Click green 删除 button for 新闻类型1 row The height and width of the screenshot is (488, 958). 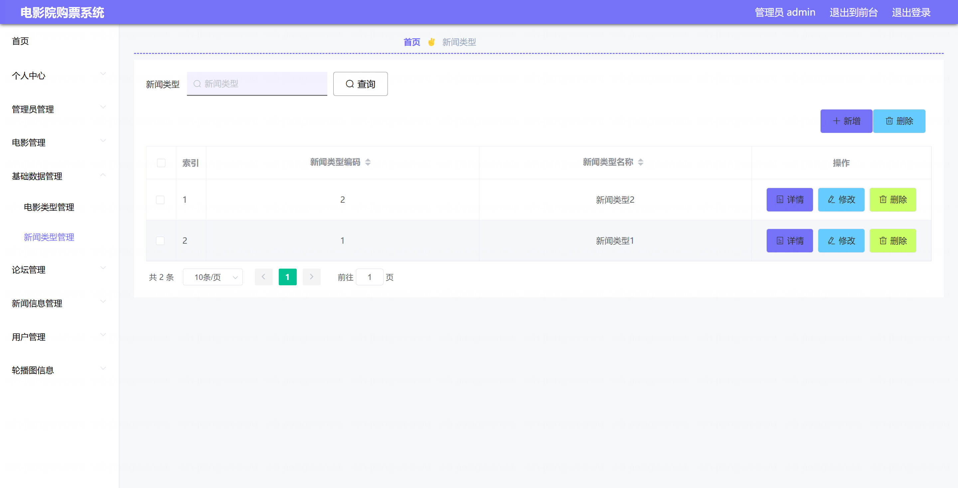892,241
